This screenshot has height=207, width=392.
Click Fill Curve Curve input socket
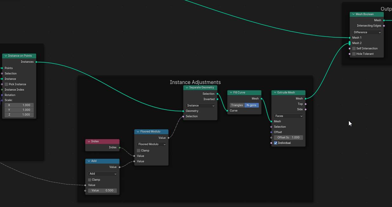coord(227,111)
